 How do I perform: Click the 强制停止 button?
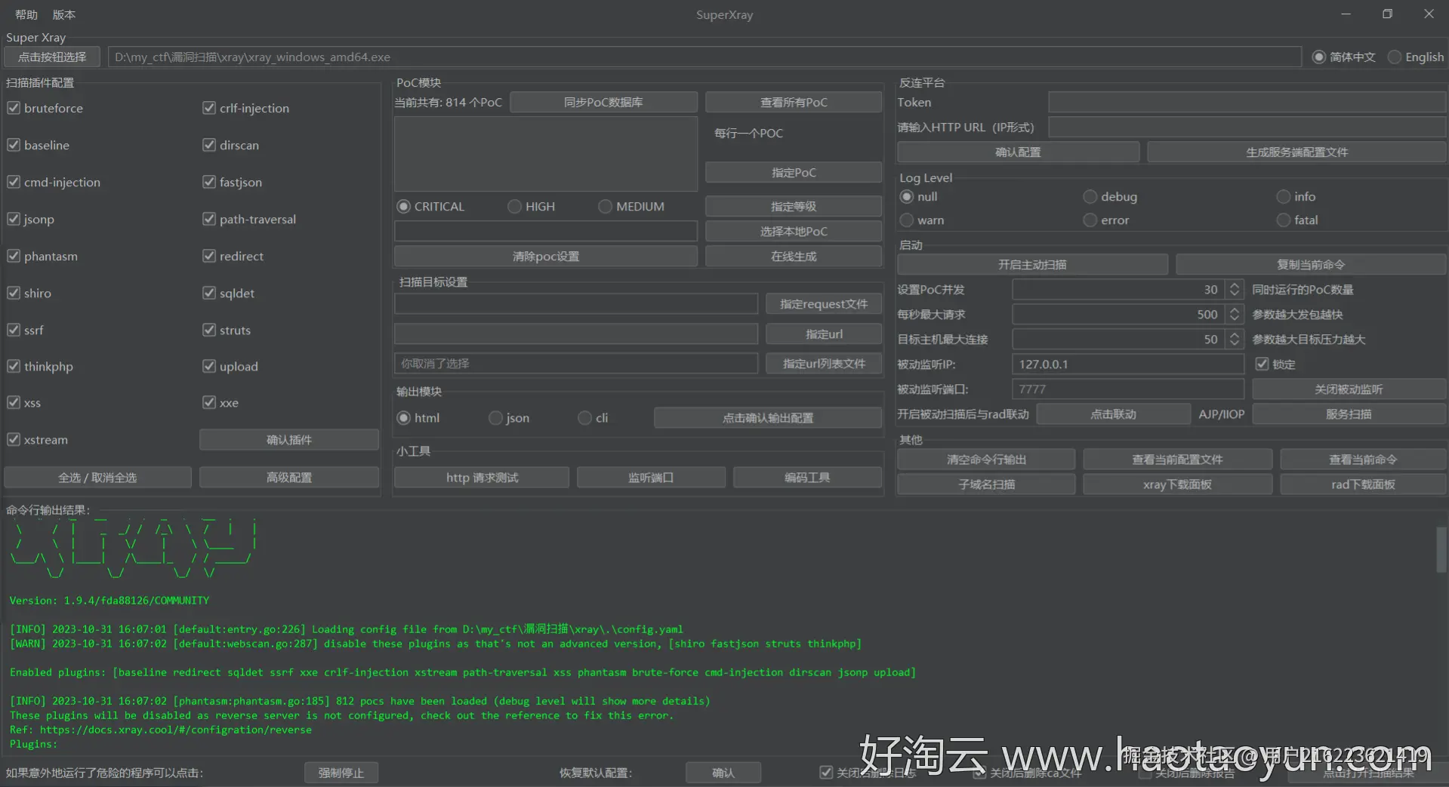coord(341,773)
